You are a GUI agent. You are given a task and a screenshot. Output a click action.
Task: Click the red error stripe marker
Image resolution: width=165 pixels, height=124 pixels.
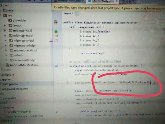coord(51,41)
